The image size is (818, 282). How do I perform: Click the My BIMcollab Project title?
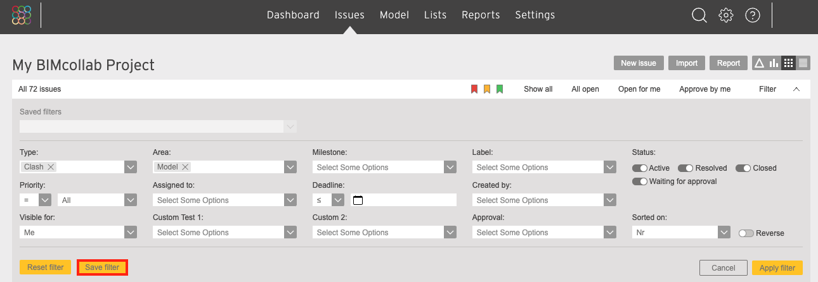(x=83, y=65)
